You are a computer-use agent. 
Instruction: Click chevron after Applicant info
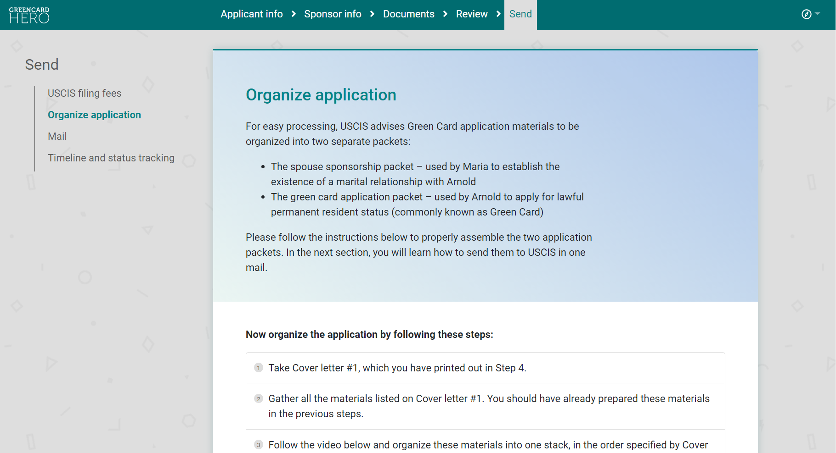tap(294, 14)
